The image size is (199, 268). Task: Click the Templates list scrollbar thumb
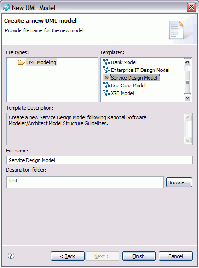click(188, 82)
